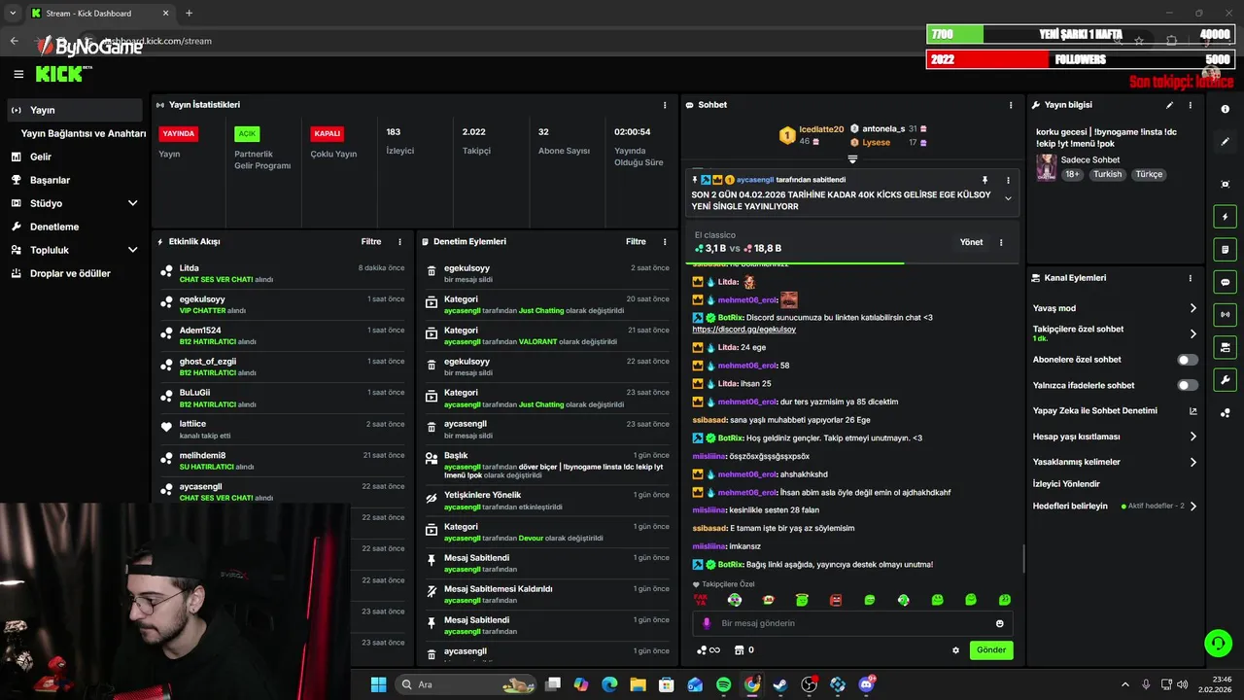1244x700 pixels.
Task: Click the pencil icon in the right rail
Action: 1226,142
